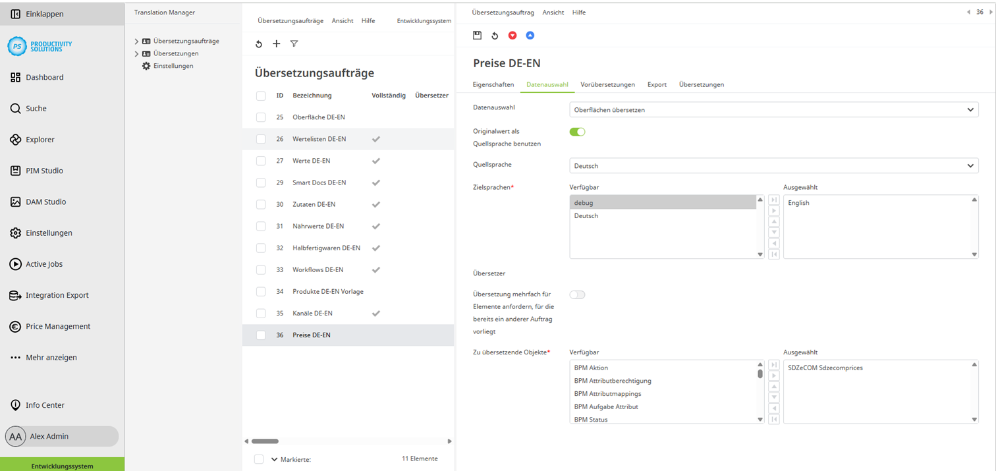Image resolution: width=996 pixels, height=471 pixels.
Task: Save the Preise DE-EN translation job
Action: (477, 35)
